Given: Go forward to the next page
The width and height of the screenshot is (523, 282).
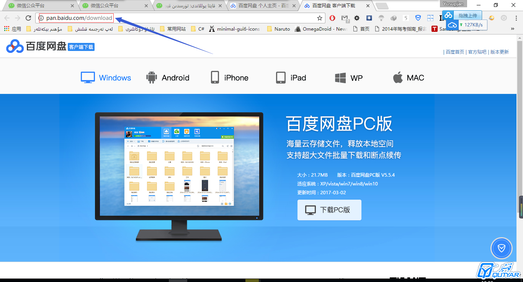Looking at the screenshot, I should pos(18,18).
